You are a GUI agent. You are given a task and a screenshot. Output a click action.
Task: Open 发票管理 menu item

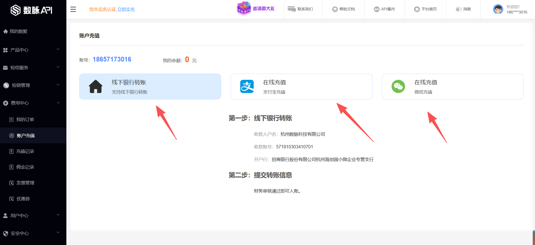tap(25, 183)
